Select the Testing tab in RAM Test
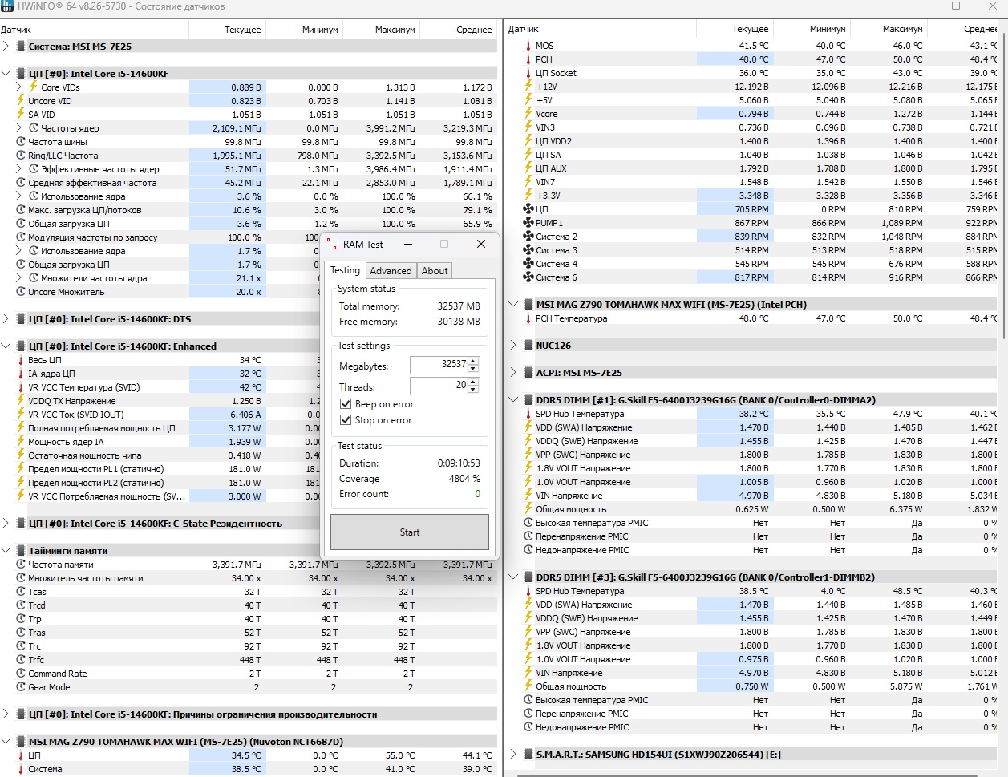 346,270
